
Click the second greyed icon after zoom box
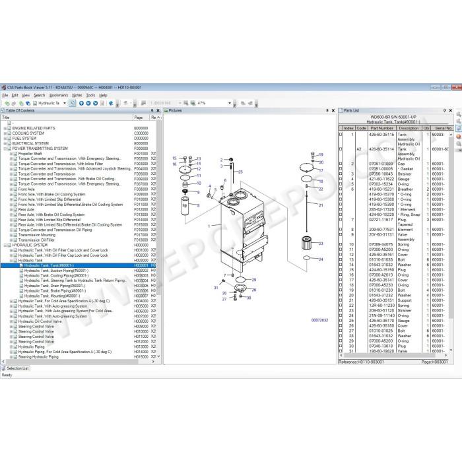point(250,103)
